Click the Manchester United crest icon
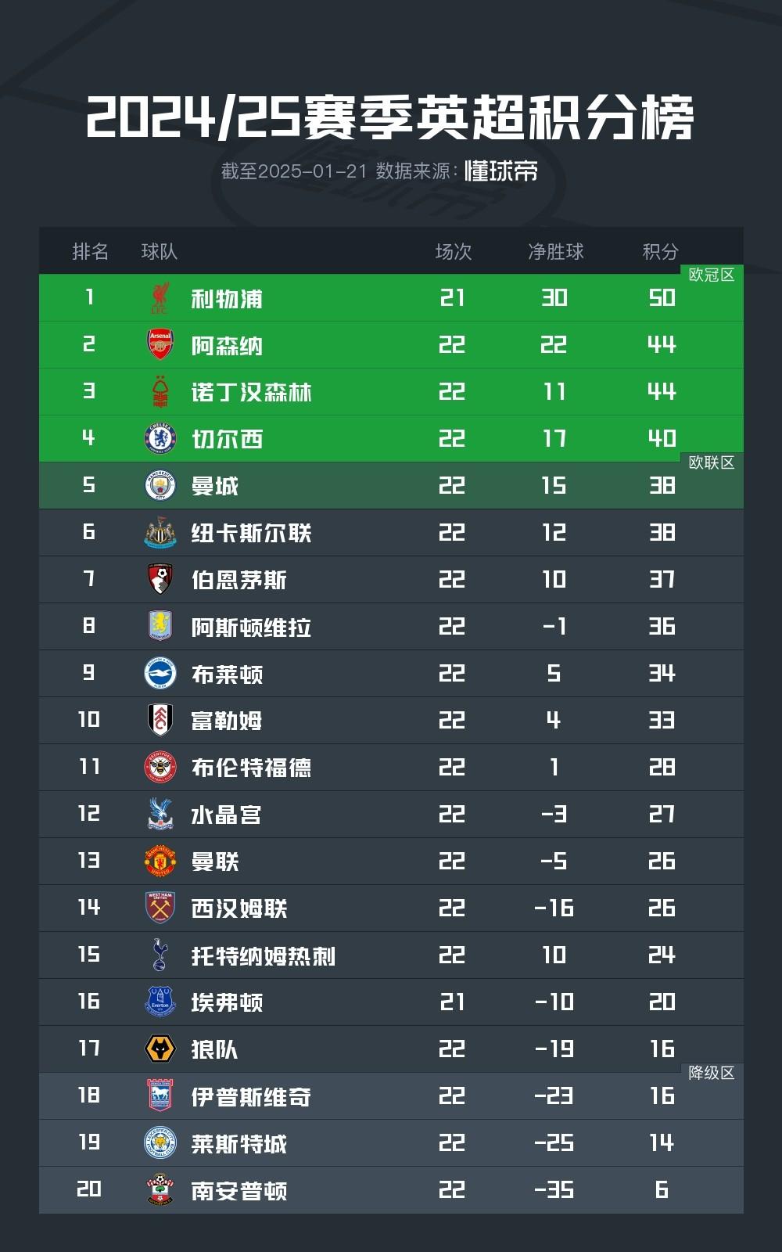782x1252 pixels. point(160,862)
